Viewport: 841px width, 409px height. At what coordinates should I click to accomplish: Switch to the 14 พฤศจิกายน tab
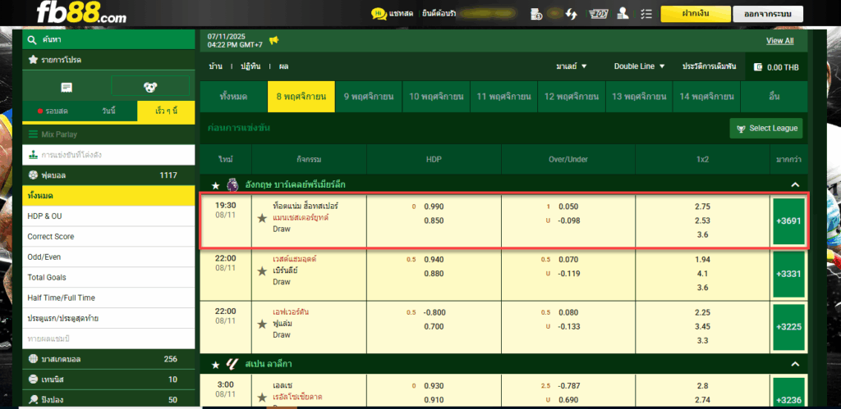pyautogui.click(x=705, y=97)
